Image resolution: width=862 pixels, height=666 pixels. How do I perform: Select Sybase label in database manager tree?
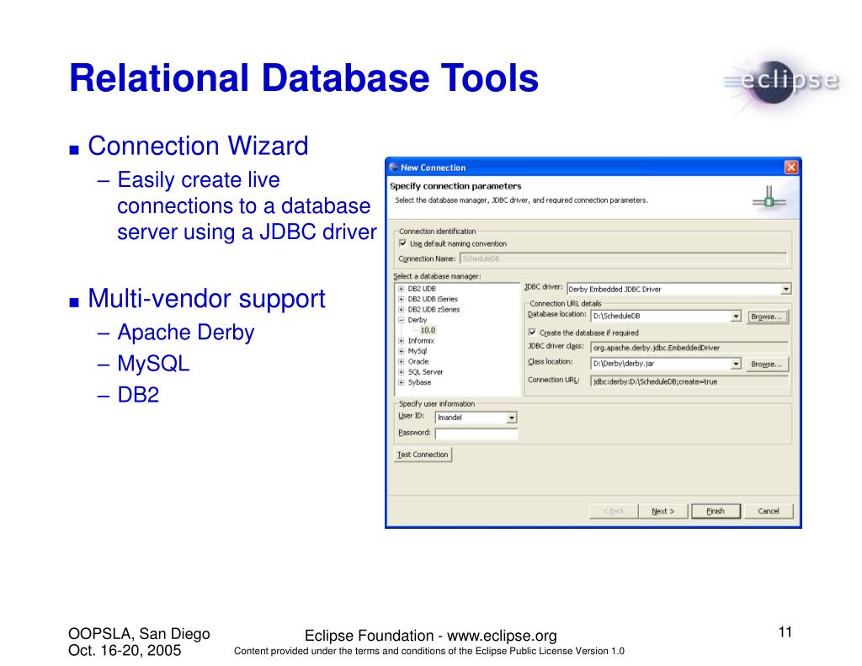[419, 383]
